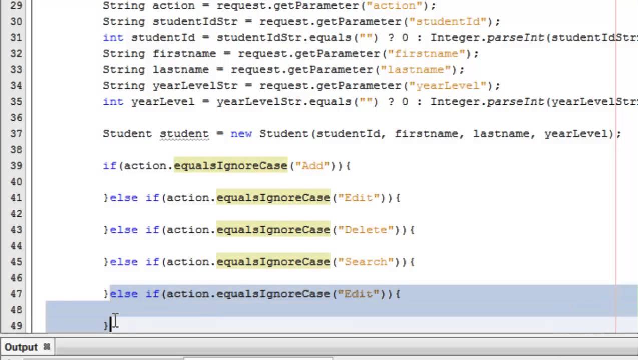Click the "studentId" string literal on line 30
638x360 pixels.
[448, 22]
